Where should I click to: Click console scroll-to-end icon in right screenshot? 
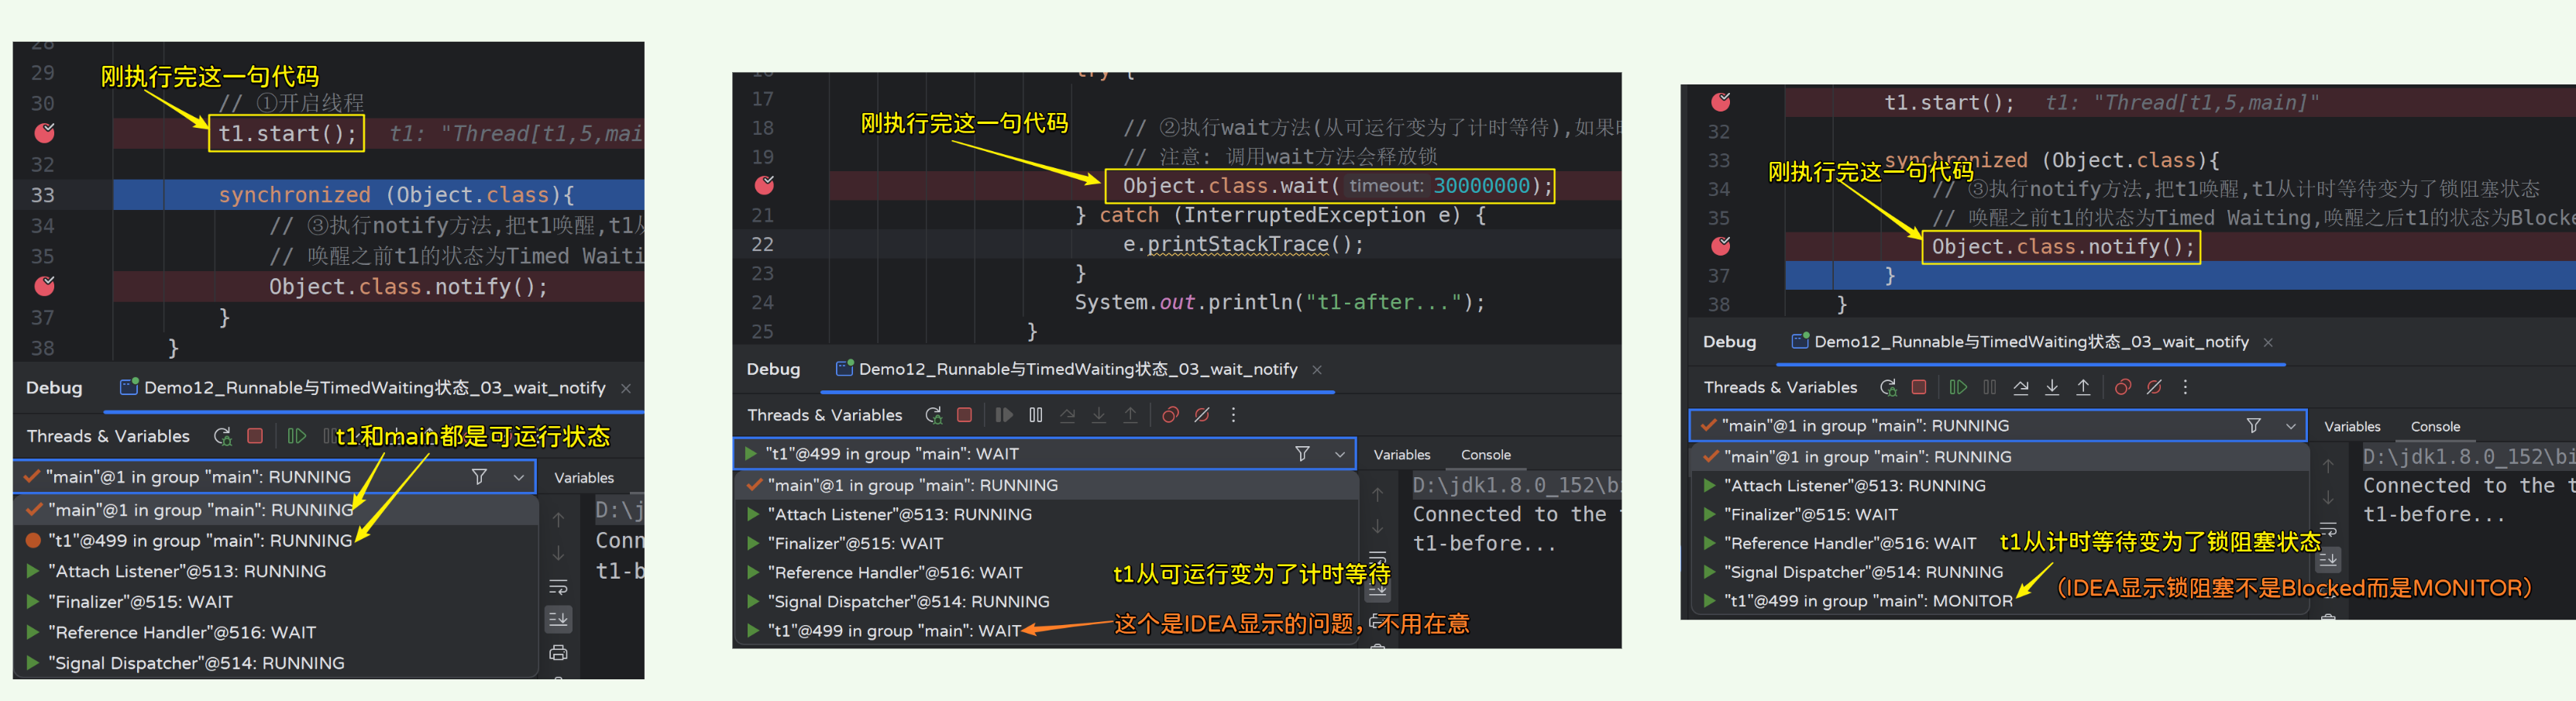[x=2328, y=560]
